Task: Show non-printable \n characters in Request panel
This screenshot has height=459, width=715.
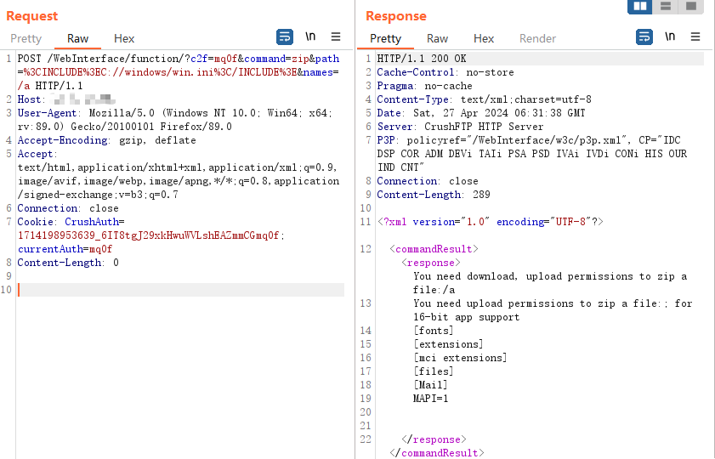Action: pyautogui.click(x=310, y=37)
